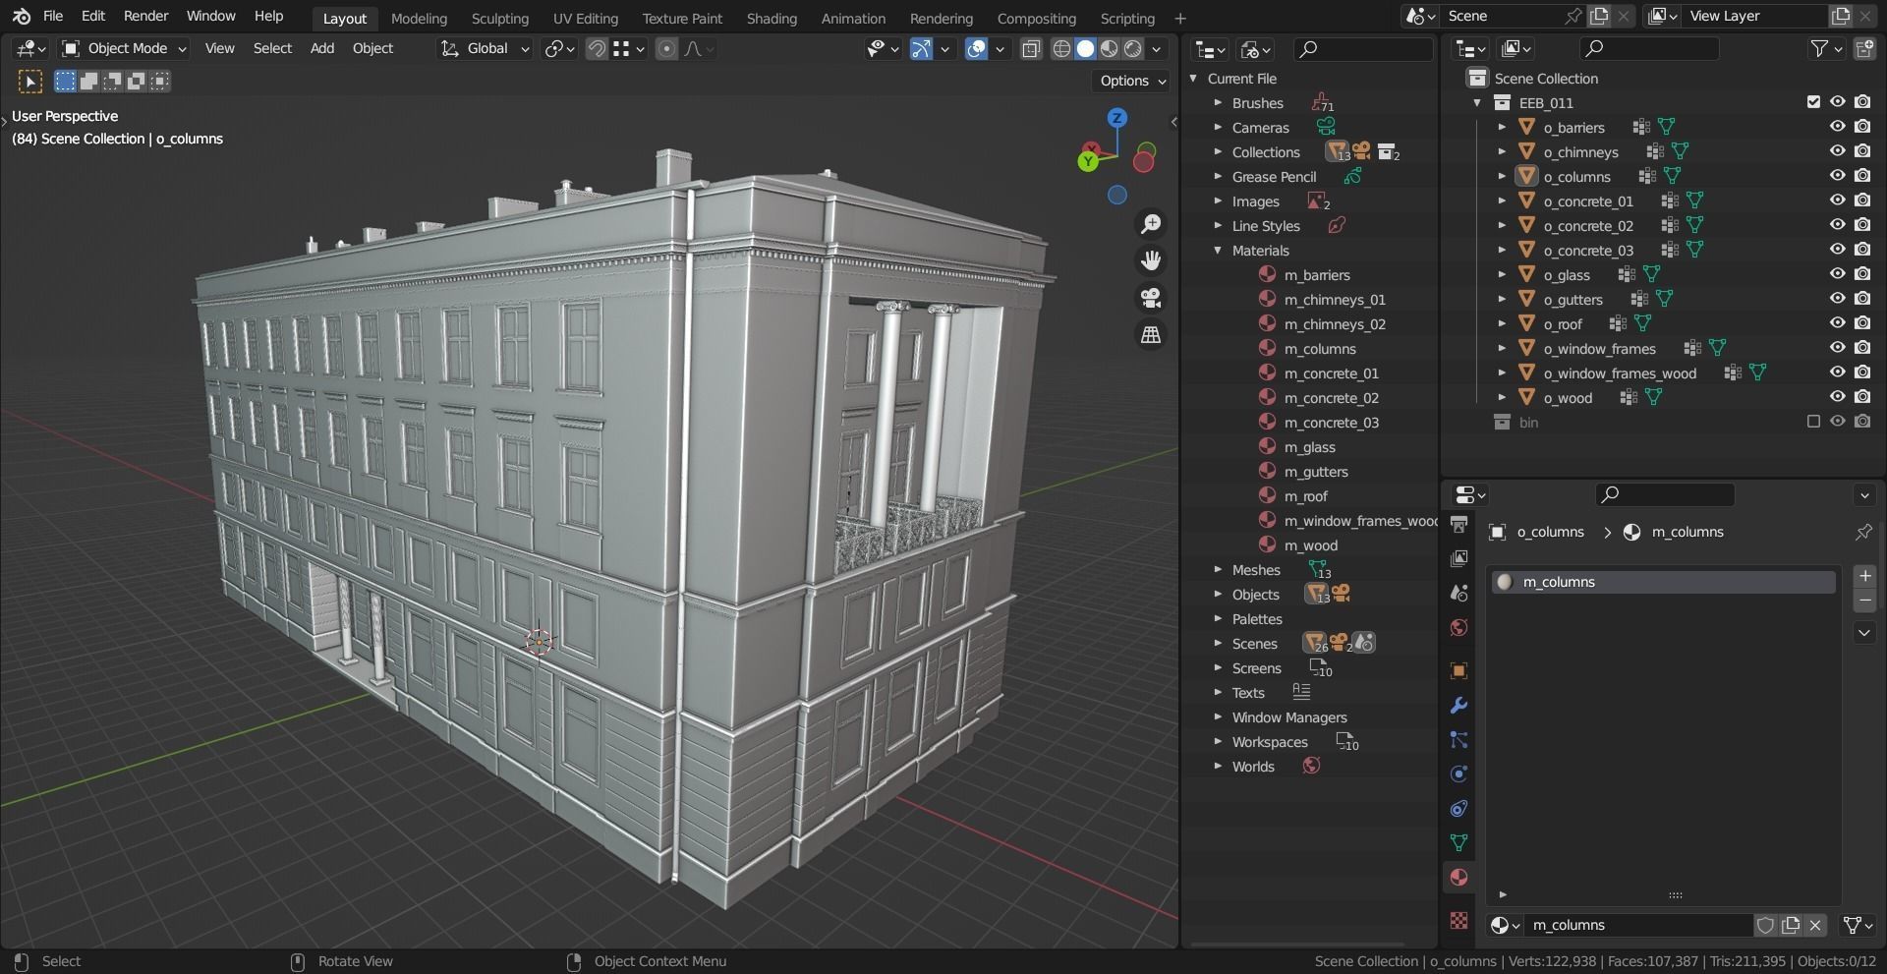
Task: Select o_gutters object in outliner
Action: pos(1572,299)
